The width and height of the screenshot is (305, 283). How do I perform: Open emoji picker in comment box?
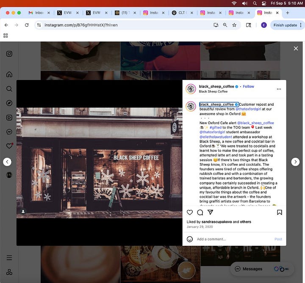pos(190,239)
